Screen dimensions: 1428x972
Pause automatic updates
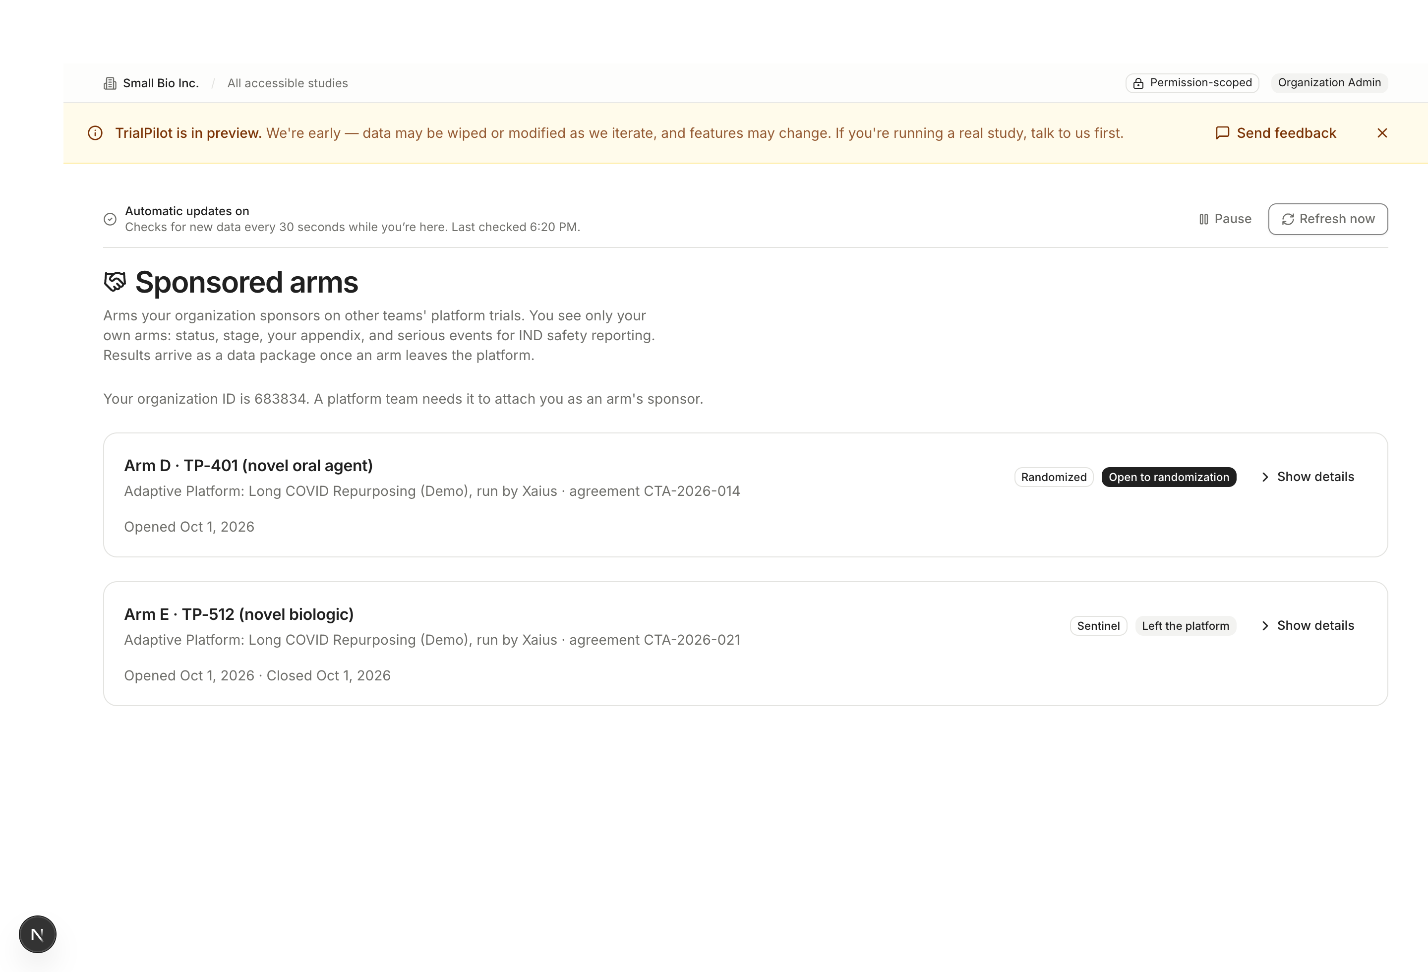click(x=1225, y=219)
